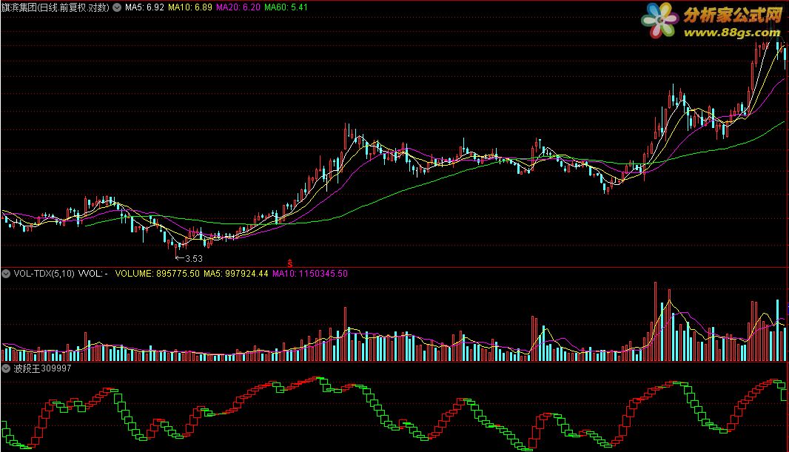Click the MA60: 5.41 label
789x452 pixels.
tap(286, 7)
